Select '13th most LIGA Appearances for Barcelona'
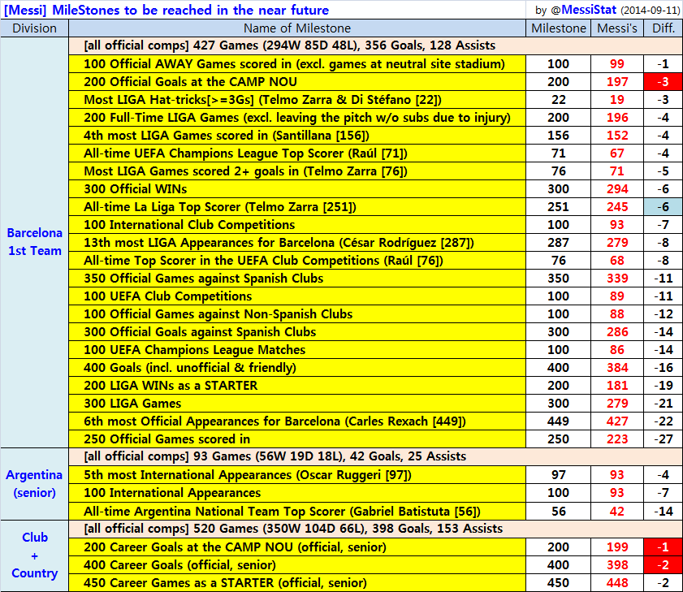Screen dimensions: 683x592 click(x=297, y=243)
